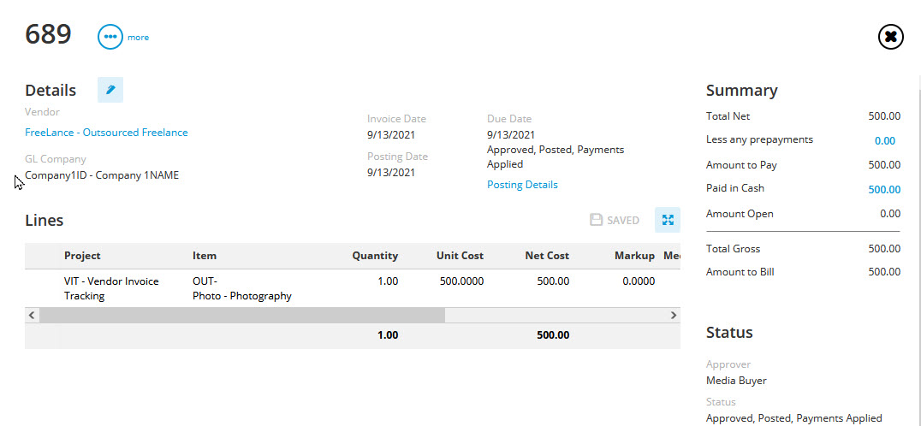Image resolution: width=921 pixels, height=426 pixels.
Task: Select the OUT-Photo - Photography item cell
Action: tap(242, 288)
